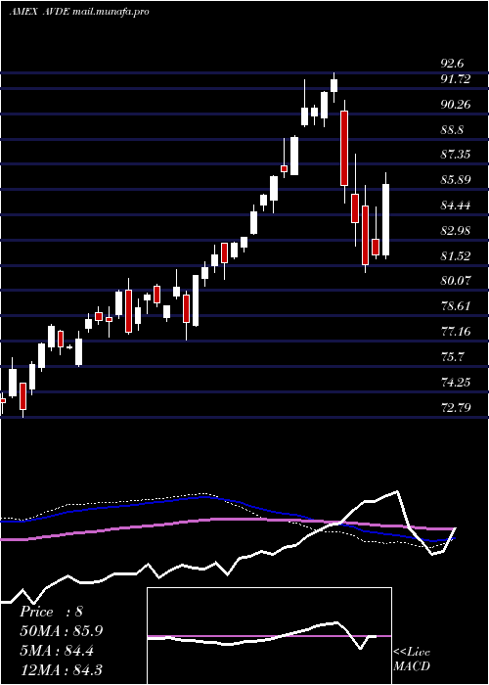Click the highest white candle at the peak

[x=334, y=85]
